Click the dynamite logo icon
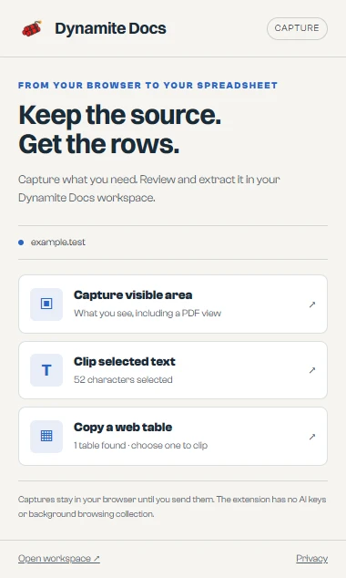346x578 pixels. click(32, 28)
